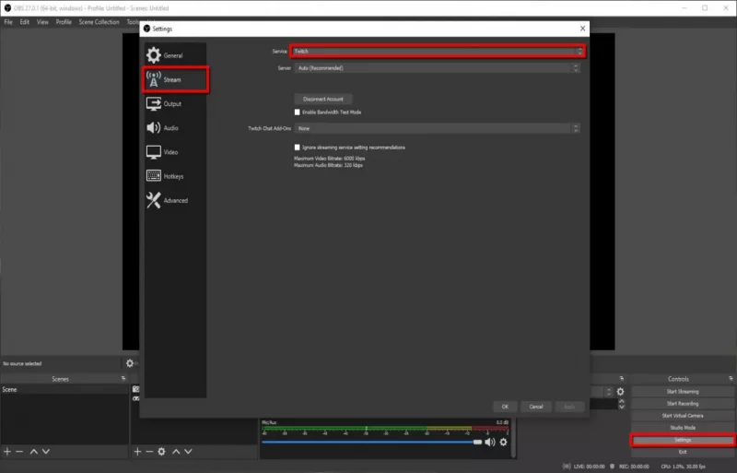The height and width of the screenshot is (473, 737).
Task: Open the Server dropdown Auto (Recommended)
Action: pyautogui.click(x=437, y=67)
